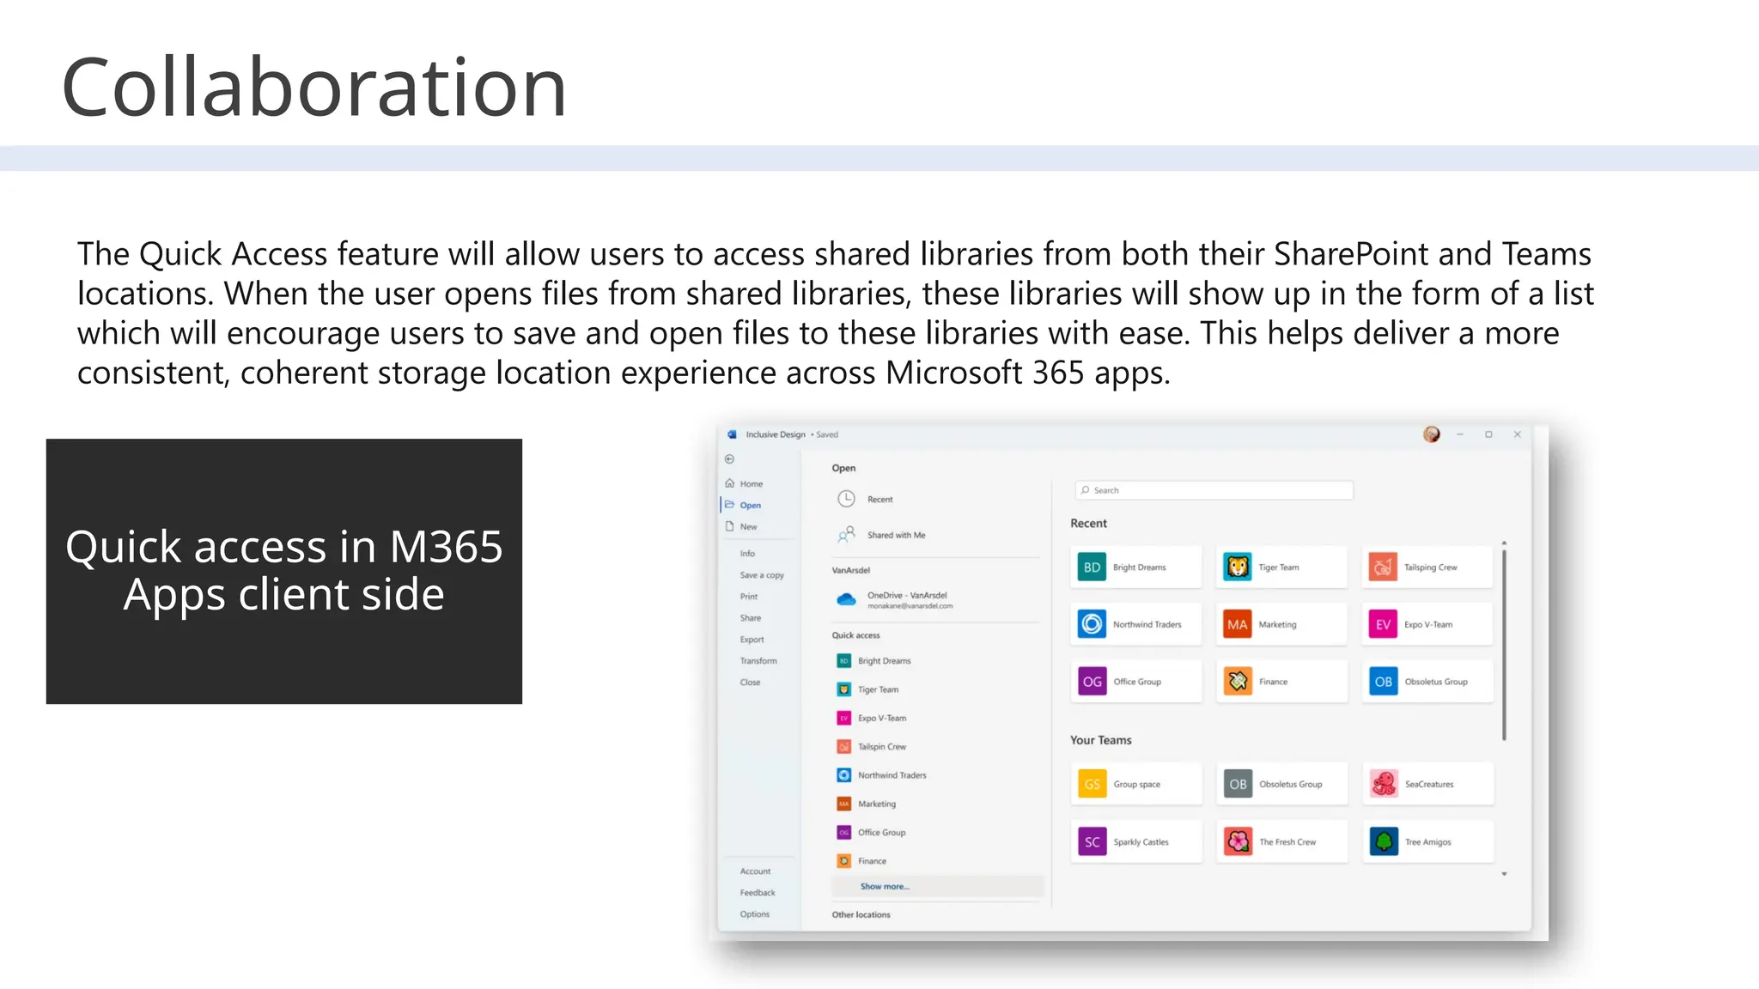The width and height of the screenshot is (1759, 989).
Task: Click Expo V-Team icon in Quick access list
Action: [x=843, y=718]
